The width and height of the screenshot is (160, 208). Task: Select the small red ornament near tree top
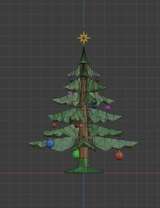(97, 79)
